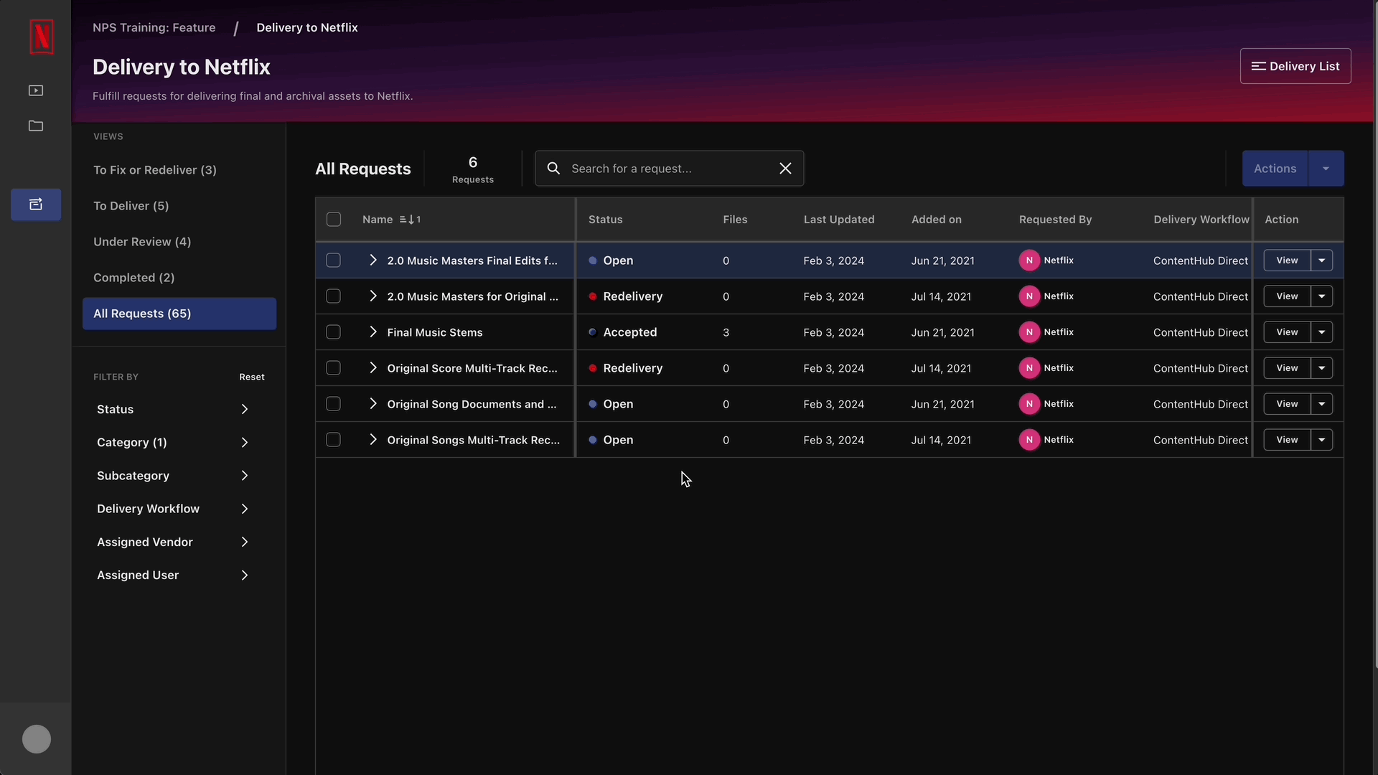Open the Delivery List panel
Image resolution: width=1378 pixels, height=775 pixels.
pyautogui.click(x=1295, y=65)
